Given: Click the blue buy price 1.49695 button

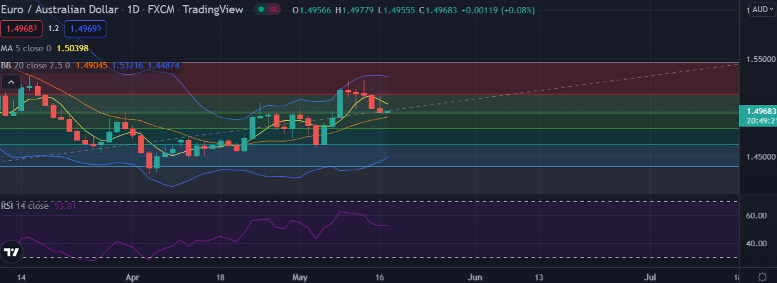Looking at the screenshot, I should click(x=85, y=28).
